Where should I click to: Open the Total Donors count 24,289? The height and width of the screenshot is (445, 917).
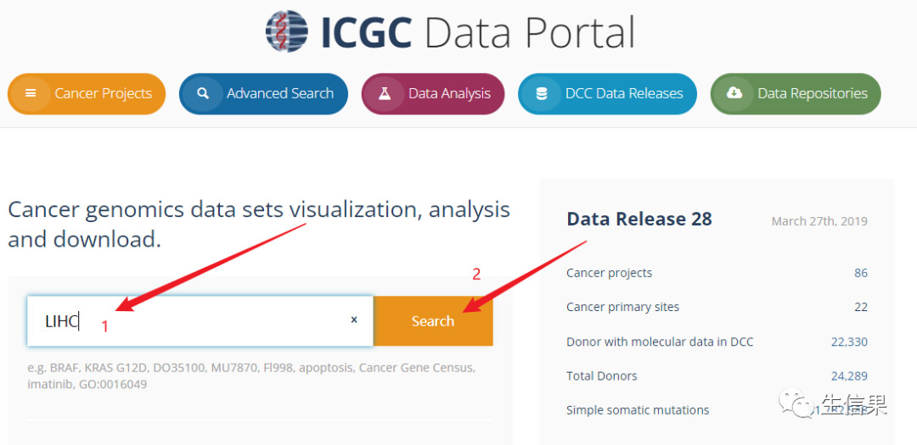(849, 375)
